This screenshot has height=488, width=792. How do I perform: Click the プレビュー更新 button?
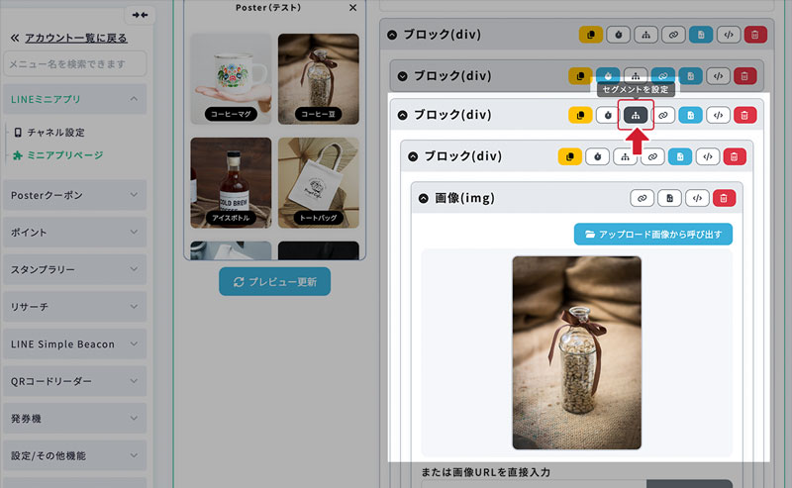(275, 282)
